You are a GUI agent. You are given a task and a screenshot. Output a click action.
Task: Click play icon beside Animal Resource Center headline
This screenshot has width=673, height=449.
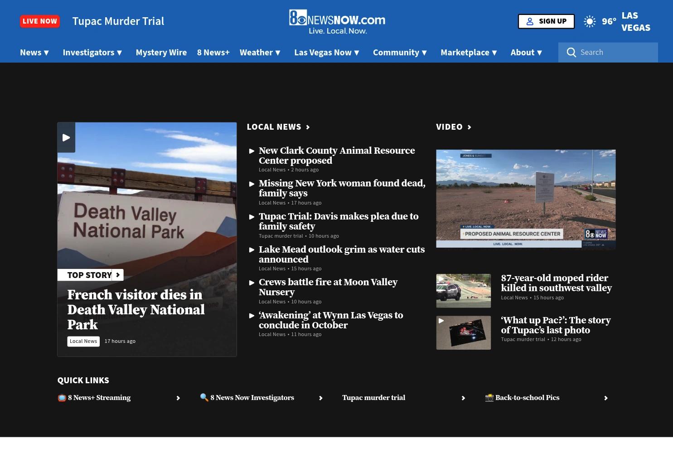[252, 151]
